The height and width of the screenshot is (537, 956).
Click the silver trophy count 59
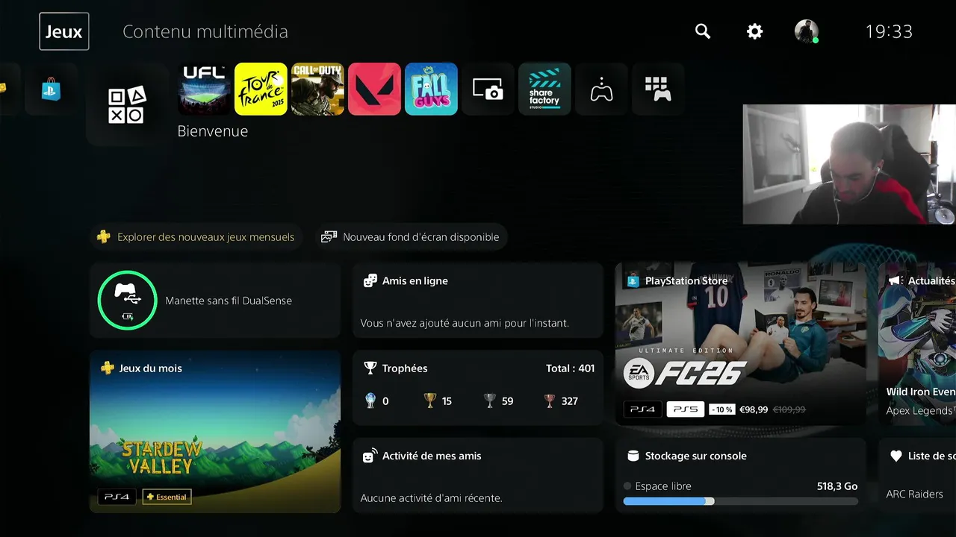498,401
